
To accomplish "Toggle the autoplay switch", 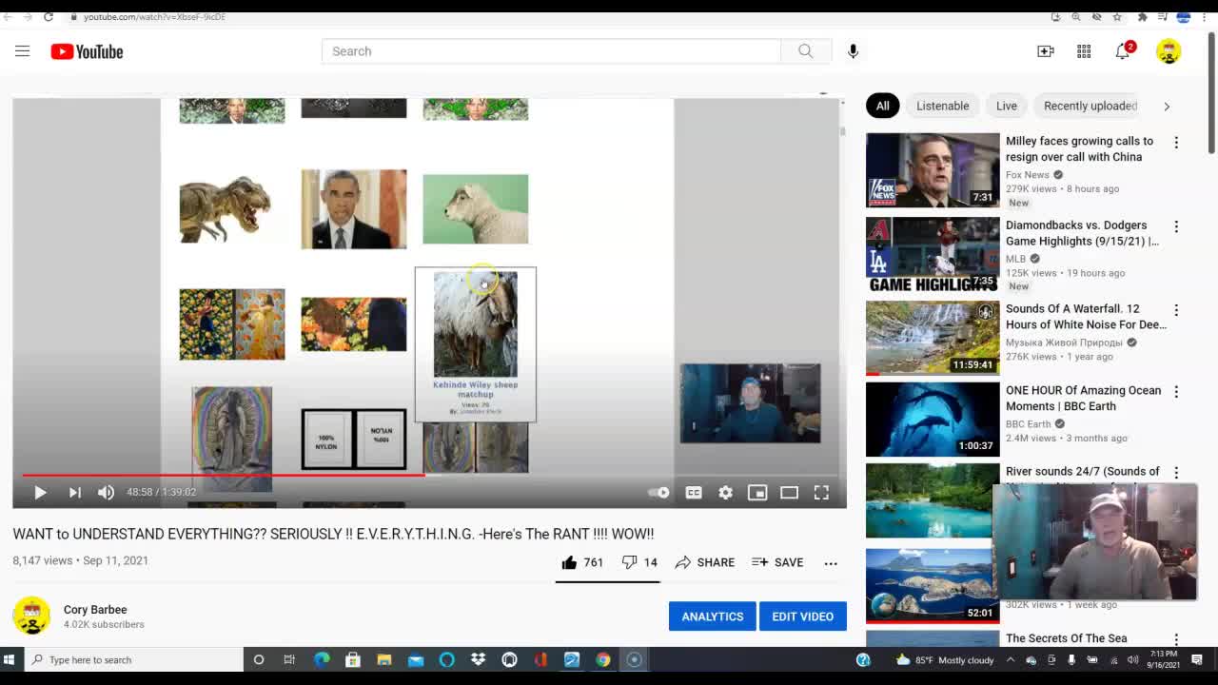I will [658, 492].
